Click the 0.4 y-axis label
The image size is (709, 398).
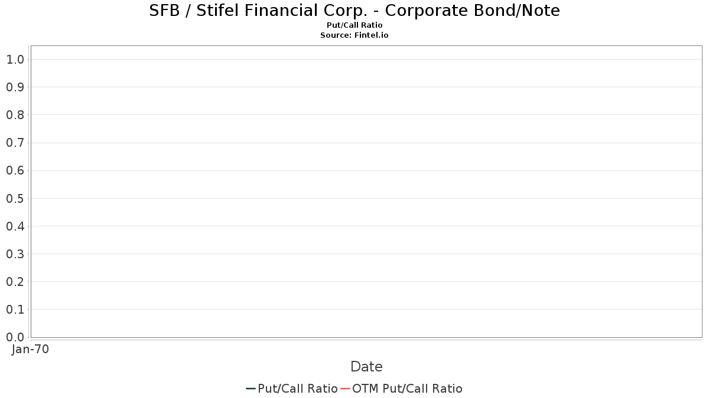(15, 226)
